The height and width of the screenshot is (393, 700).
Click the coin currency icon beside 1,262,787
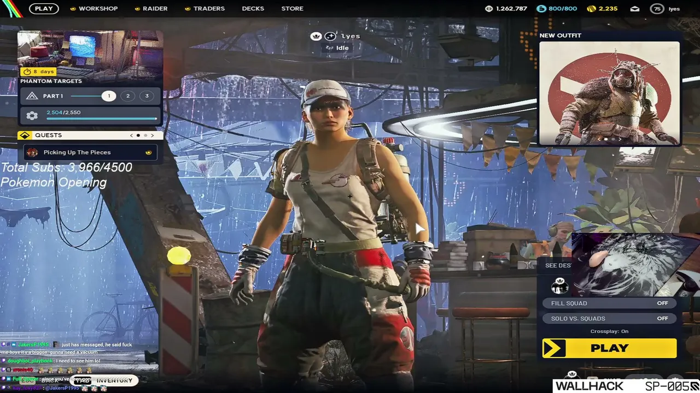pos(489,9)
